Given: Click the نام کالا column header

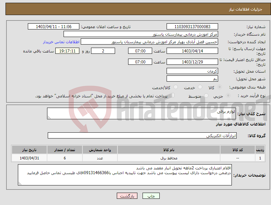Looking at the screenshot, I should (169, 150).
